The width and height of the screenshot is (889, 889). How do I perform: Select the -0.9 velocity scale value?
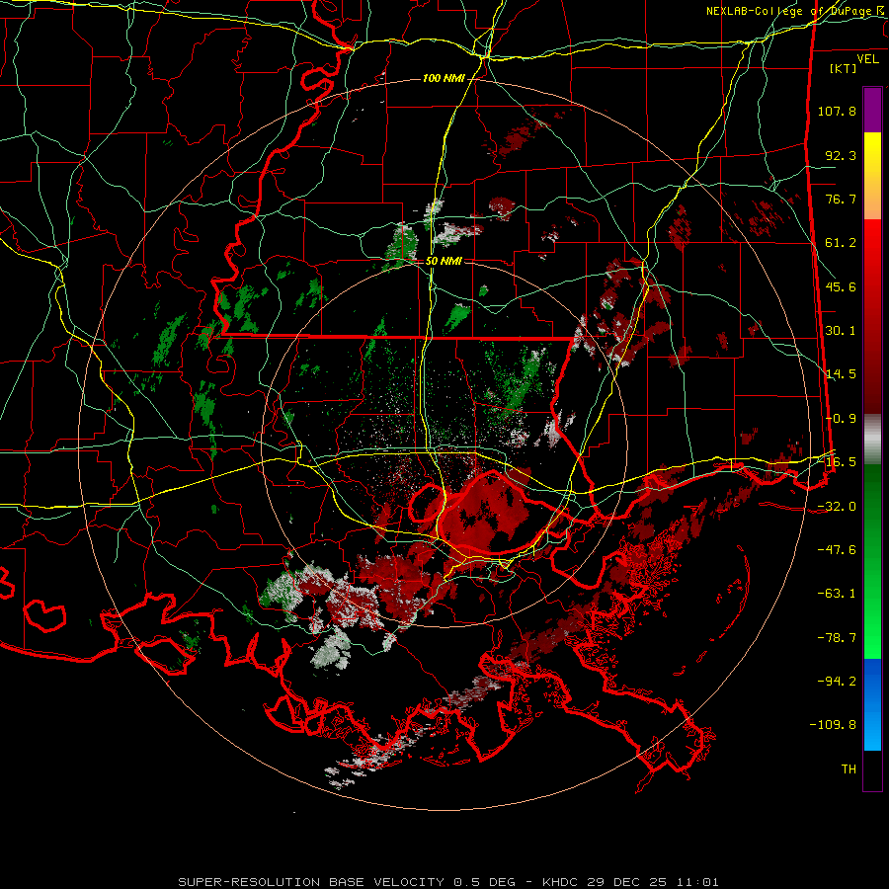(x=841, y=419)
